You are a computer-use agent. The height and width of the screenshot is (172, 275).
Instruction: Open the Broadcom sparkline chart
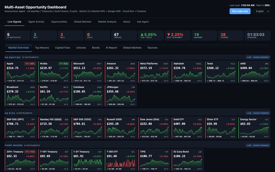tap(21, 99)
